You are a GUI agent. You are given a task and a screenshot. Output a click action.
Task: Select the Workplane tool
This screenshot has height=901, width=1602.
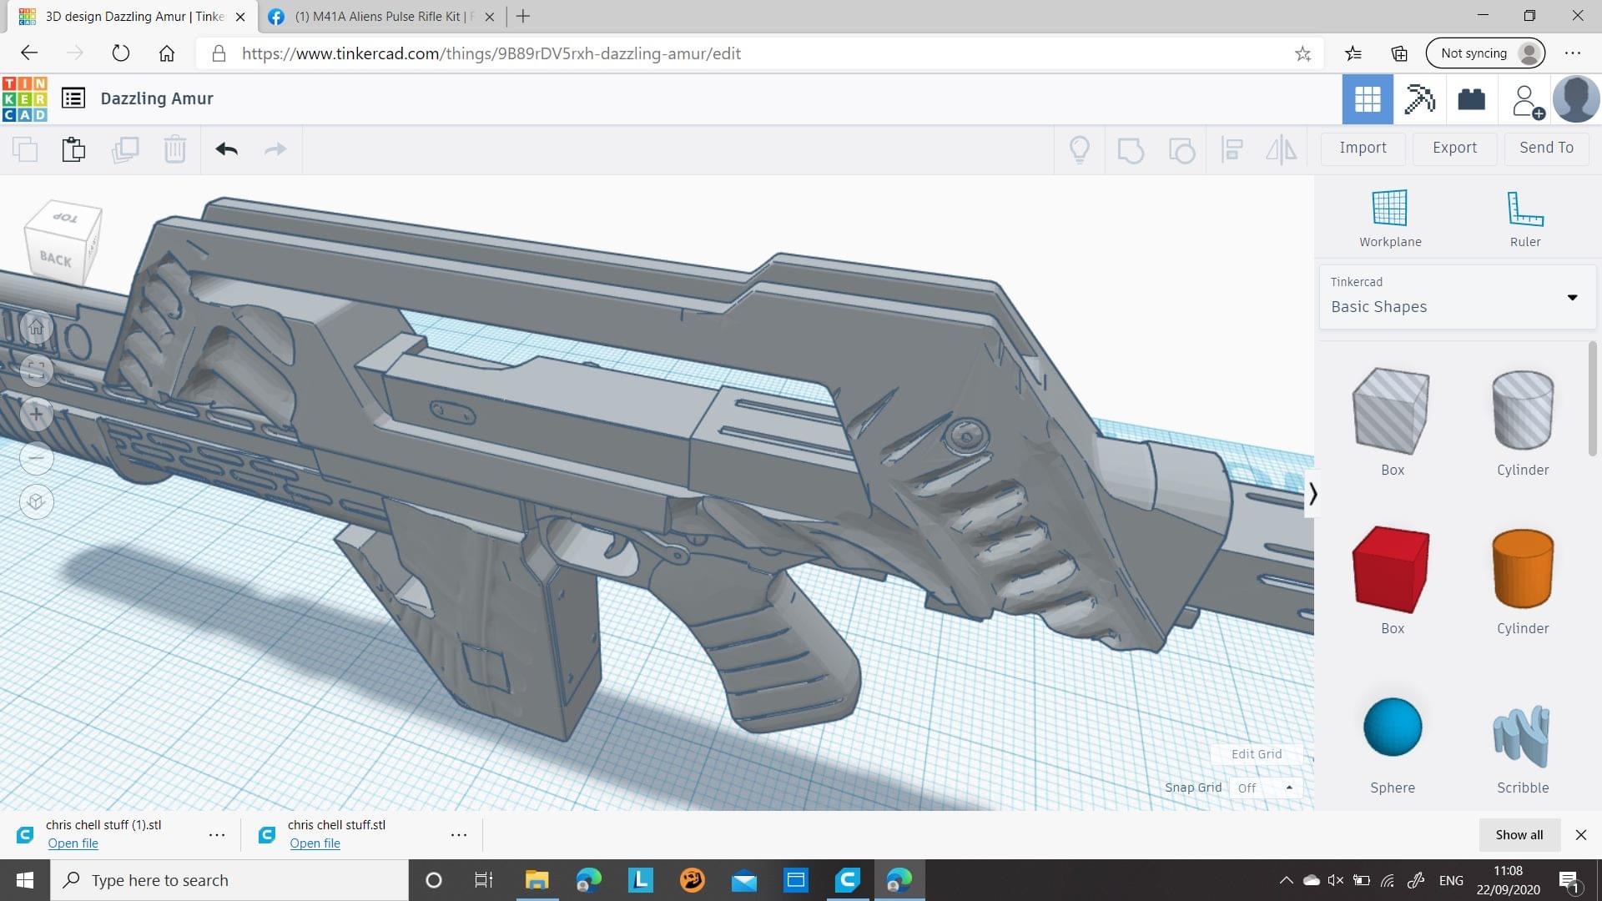click(1390, 219)
